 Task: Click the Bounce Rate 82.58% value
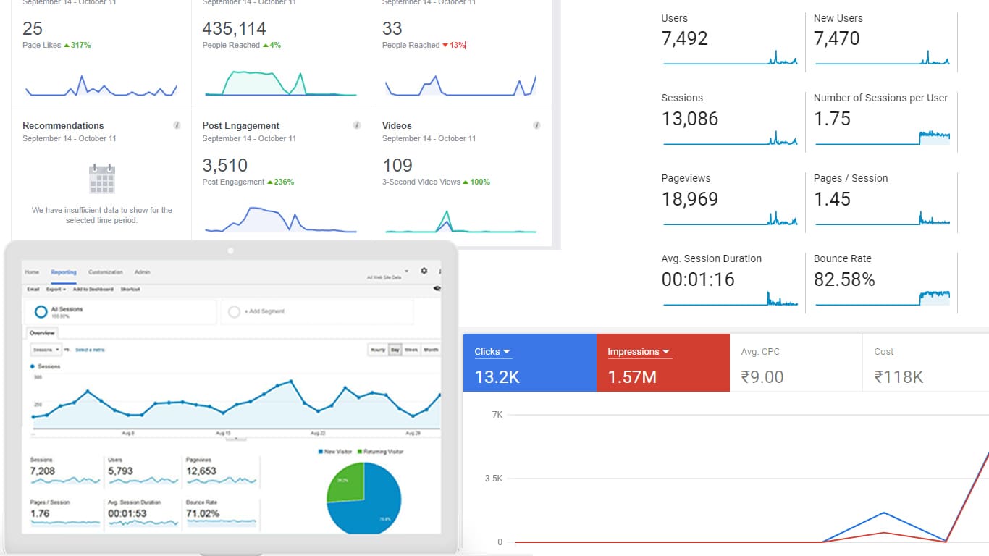(844, 279)
